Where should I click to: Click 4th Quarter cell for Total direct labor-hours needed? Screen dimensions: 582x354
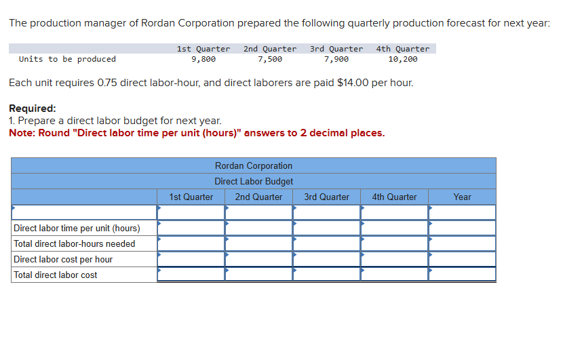(395, 243)
